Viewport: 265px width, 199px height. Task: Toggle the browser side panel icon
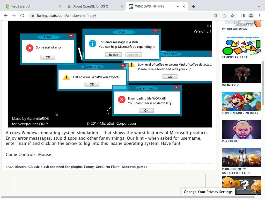[243, 16]
